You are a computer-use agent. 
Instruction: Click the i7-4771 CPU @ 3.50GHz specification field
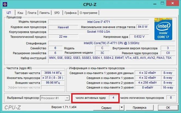(111, 43)
